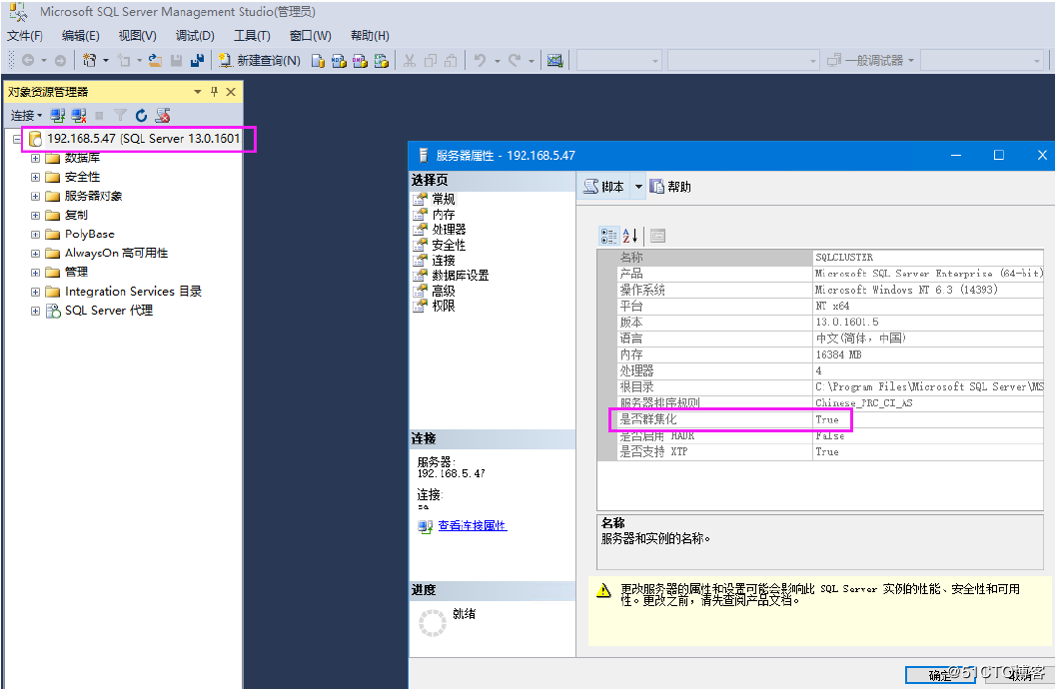Open the 工具(T) menu
Screen dimensions: 1055x689
click(251, 35)
